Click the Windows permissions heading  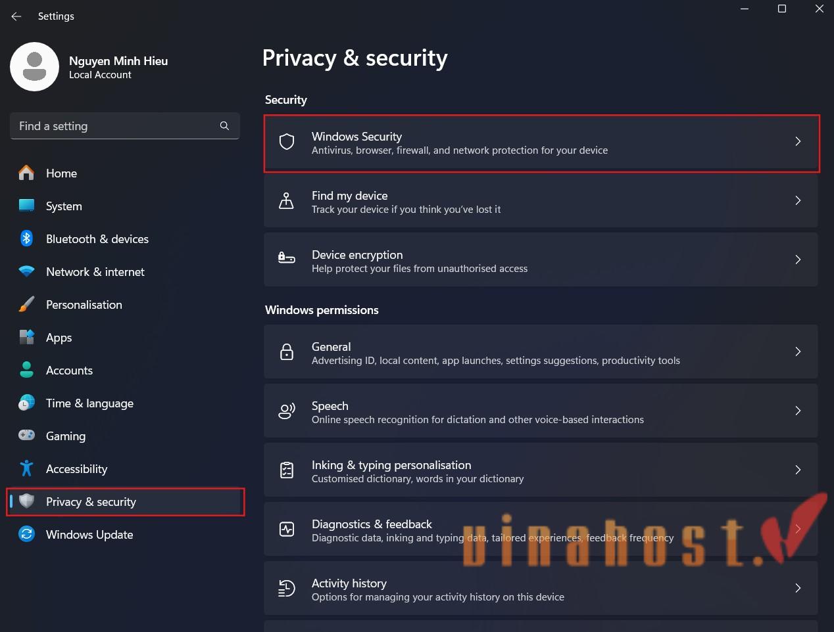point(322,310)
